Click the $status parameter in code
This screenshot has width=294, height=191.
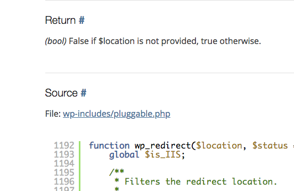coord(270,145)
